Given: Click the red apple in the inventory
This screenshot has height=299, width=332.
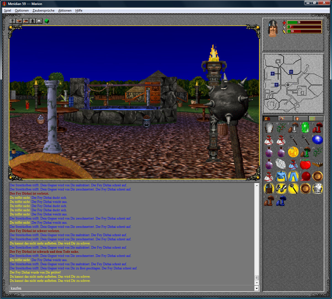Looking at the screenshot, I should coord(305,164).
